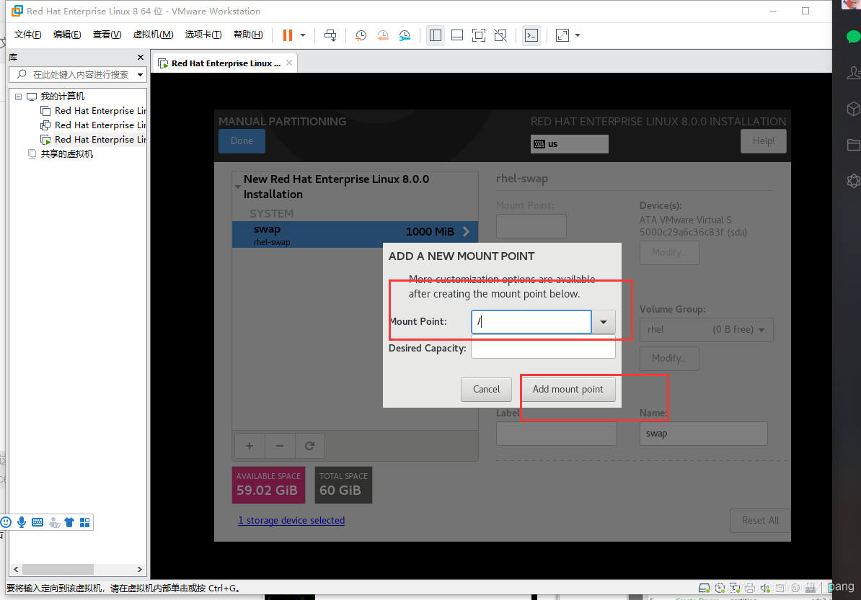Click library horizontal scrollbar right arrow
This screenshot has width=861, height=600.
[139, 569]
